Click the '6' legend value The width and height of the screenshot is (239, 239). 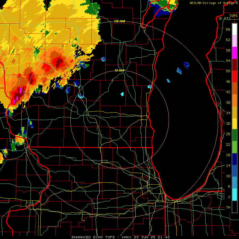[x=229, y=186]
